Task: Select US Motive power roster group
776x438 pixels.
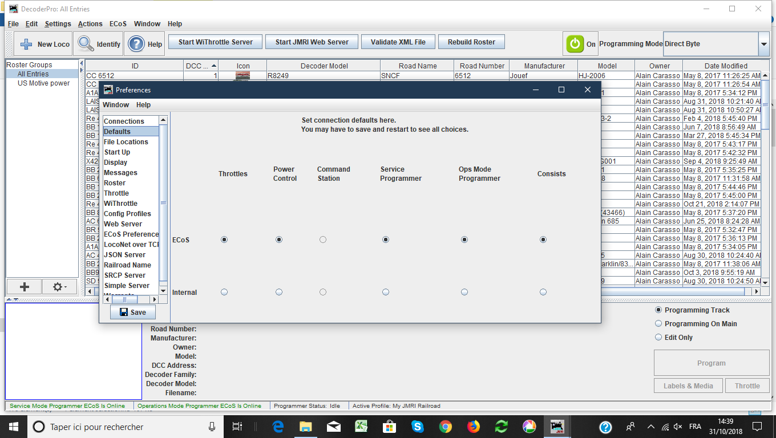Action: point(43,83)
